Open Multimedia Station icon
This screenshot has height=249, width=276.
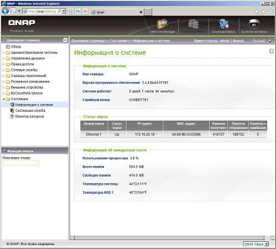pos(193,24)
